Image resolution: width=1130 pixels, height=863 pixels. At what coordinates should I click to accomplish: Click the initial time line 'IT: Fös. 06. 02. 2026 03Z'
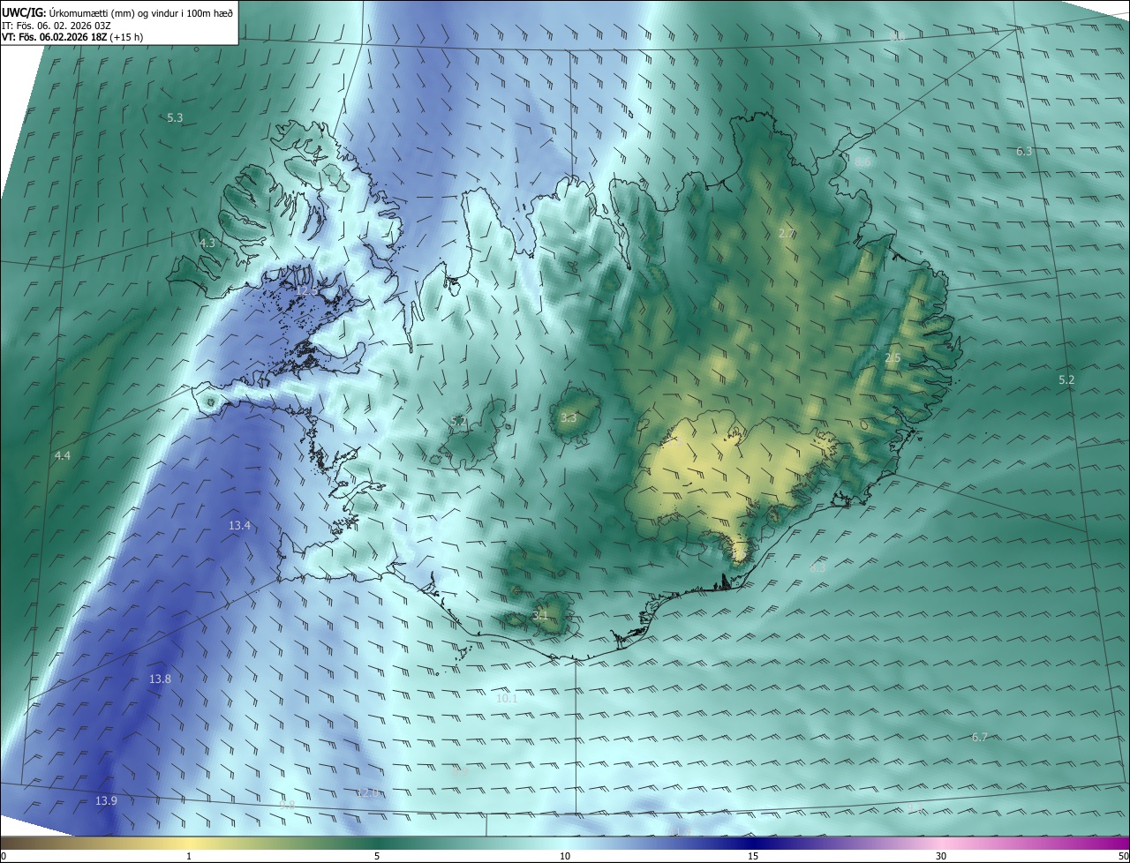(56, 26)
